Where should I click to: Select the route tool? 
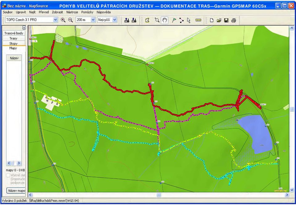click(x=181, y=20)
